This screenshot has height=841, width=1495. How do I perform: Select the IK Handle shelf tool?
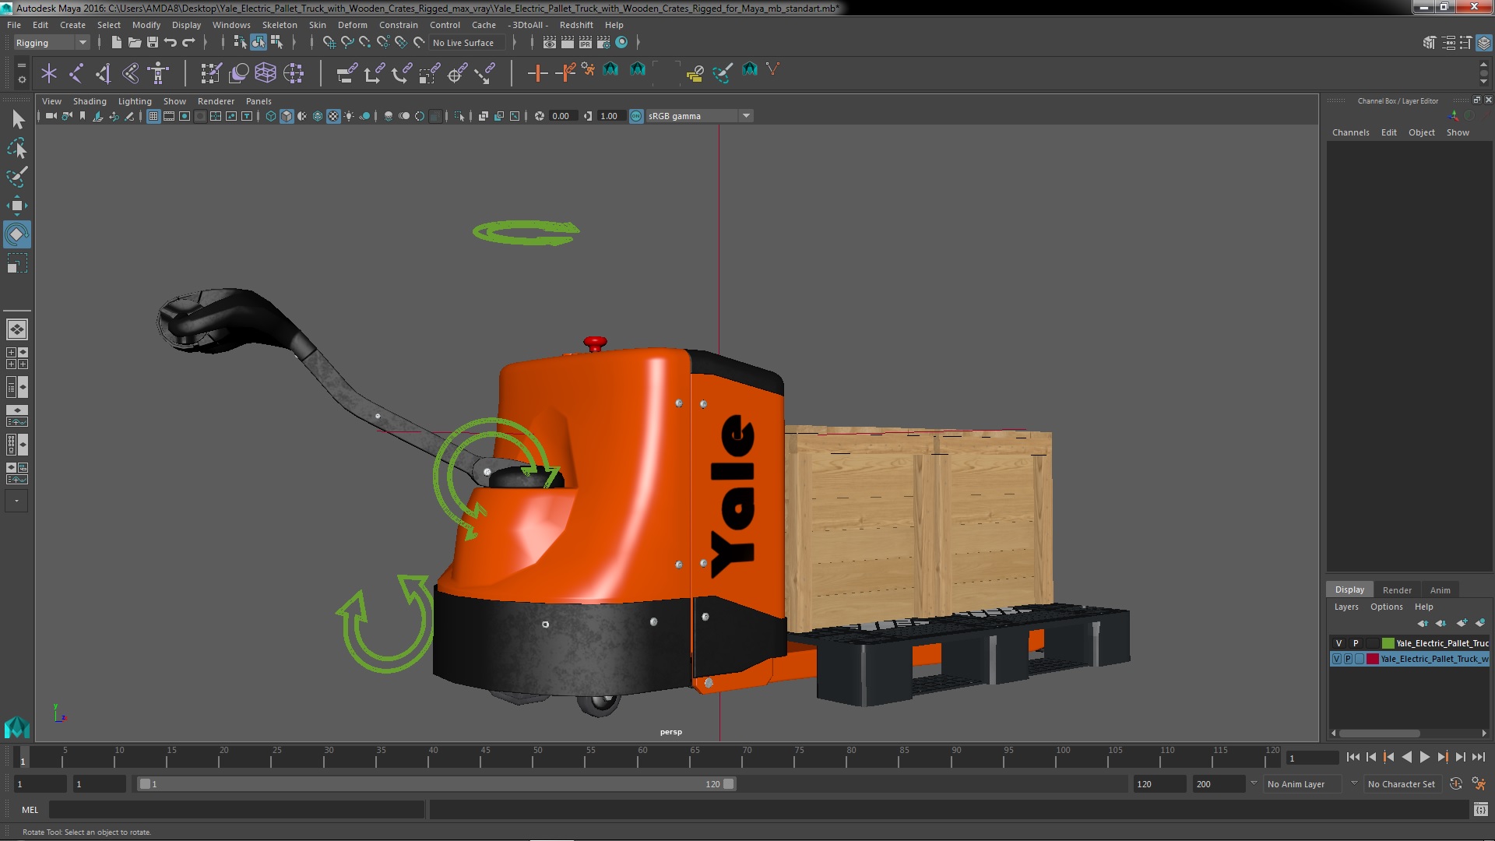(103, 73)
